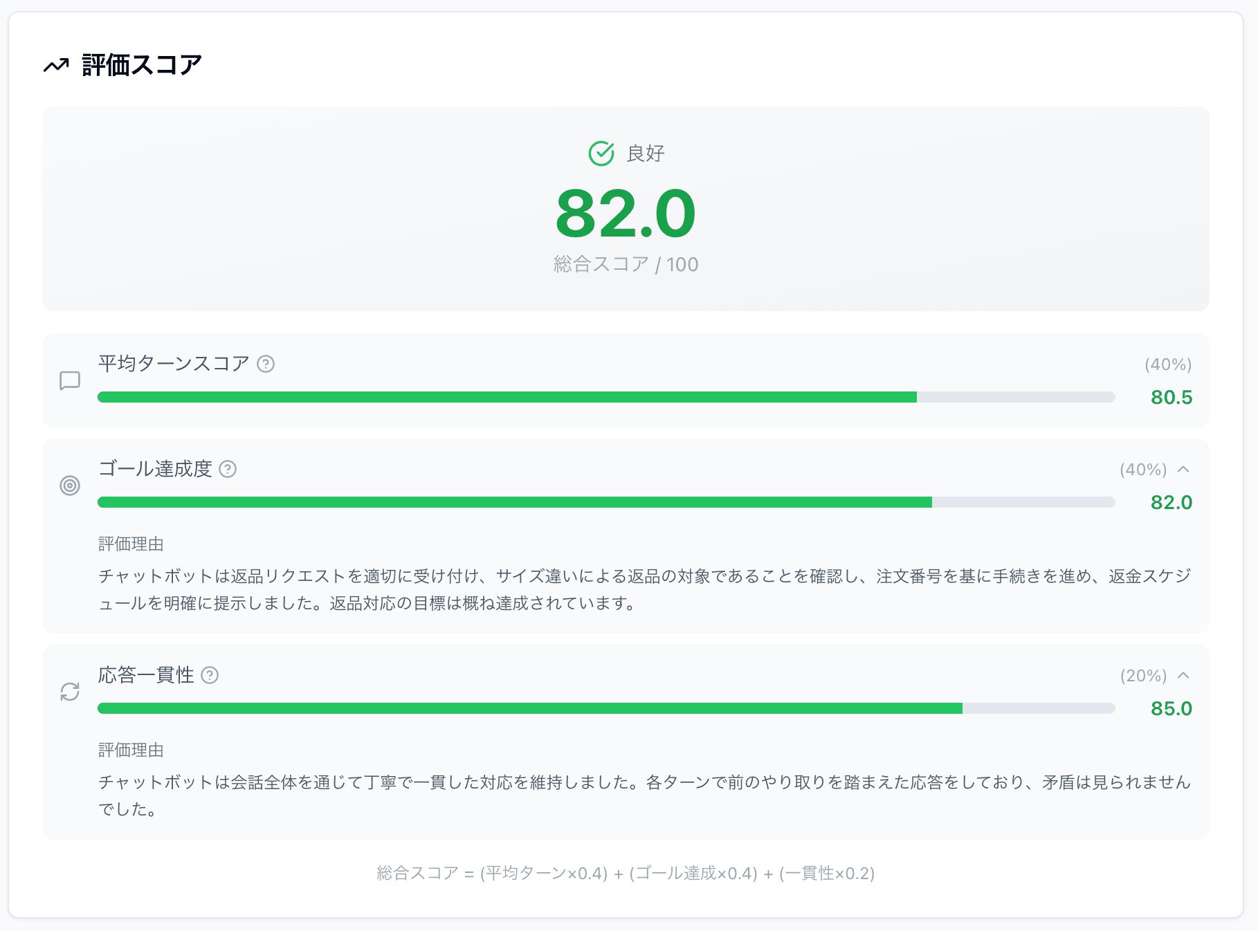Click the 総合スコア / 100 text
The height and width of the screenshot is (931, 1258).
pyautogui.click(x=626, y=264)
